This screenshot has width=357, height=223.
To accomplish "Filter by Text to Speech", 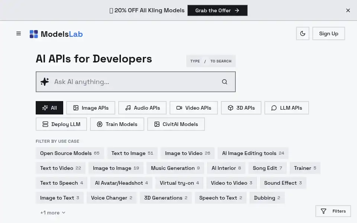I will (x=61, y=183).
